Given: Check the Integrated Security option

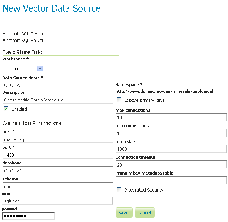Looking at the screenshot, I should [119, 190].
